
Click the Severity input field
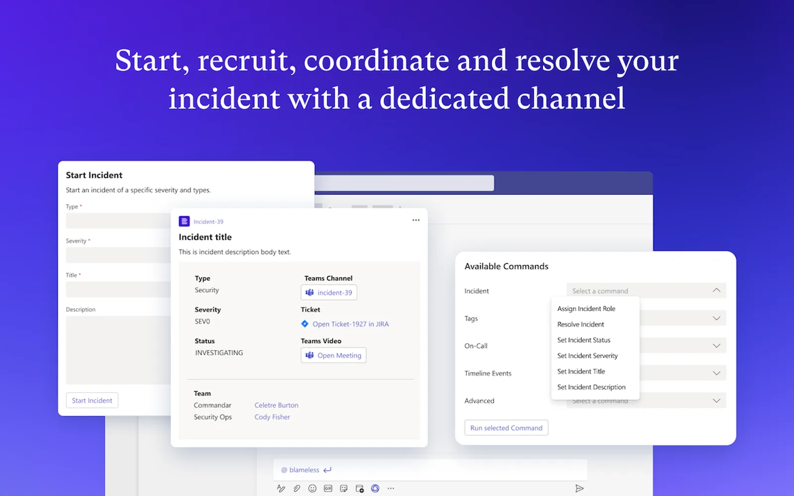click(118, 255)
